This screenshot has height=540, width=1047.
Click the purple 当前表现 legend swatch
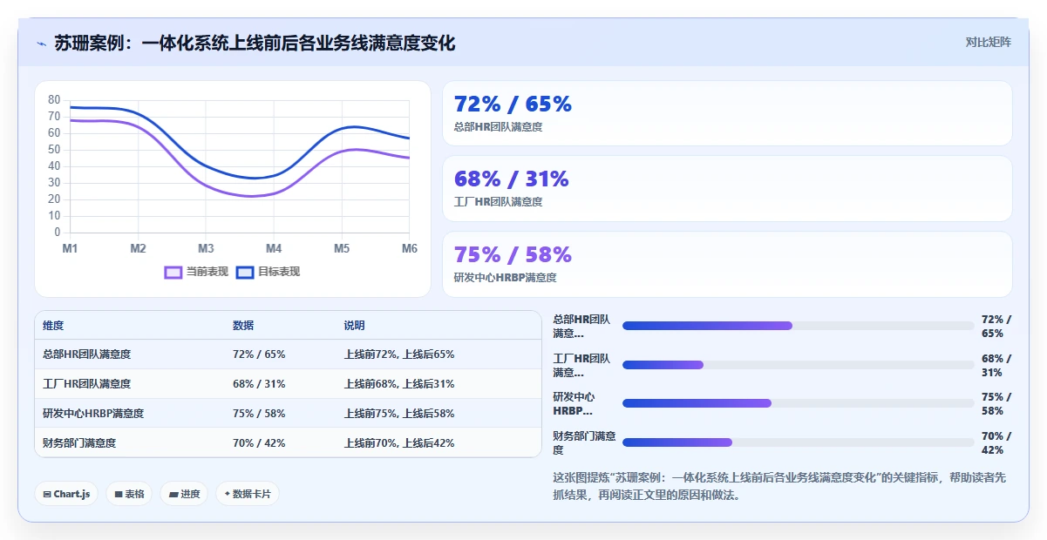[x=173, y=272]
